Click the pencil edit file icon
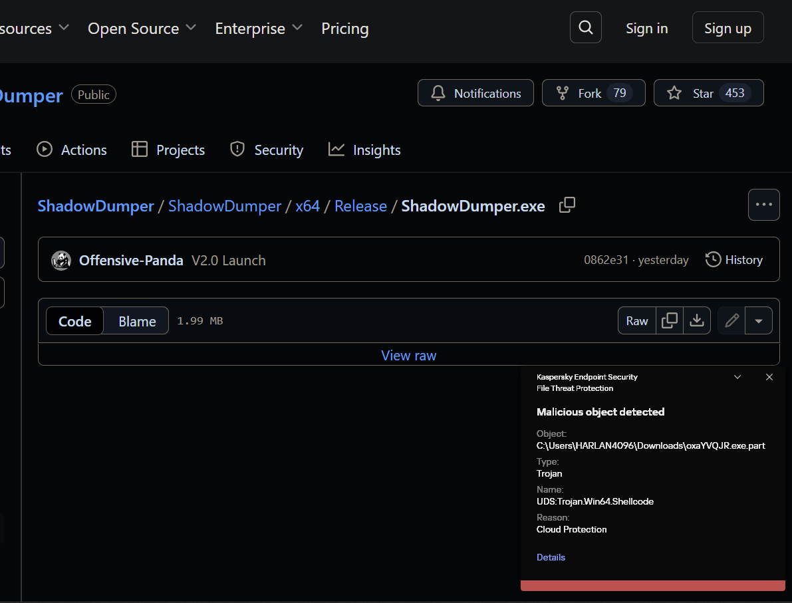The image size is (792, 603). (x=731, y=321)
